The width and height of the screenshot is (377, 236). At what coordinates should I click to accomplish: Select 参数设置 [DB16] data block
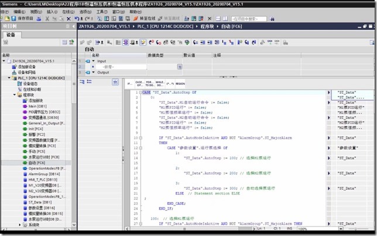coord(42,208)
